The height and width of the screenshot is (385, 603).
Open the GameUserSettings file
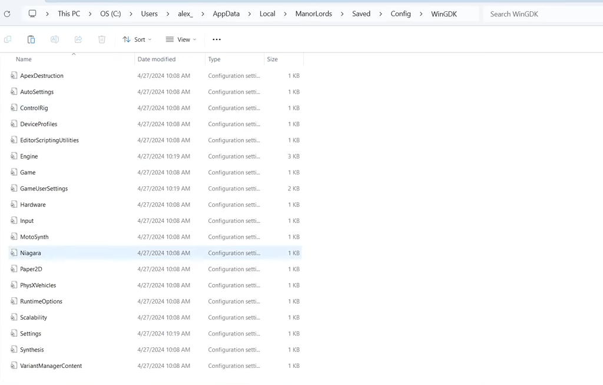(44, 188)
